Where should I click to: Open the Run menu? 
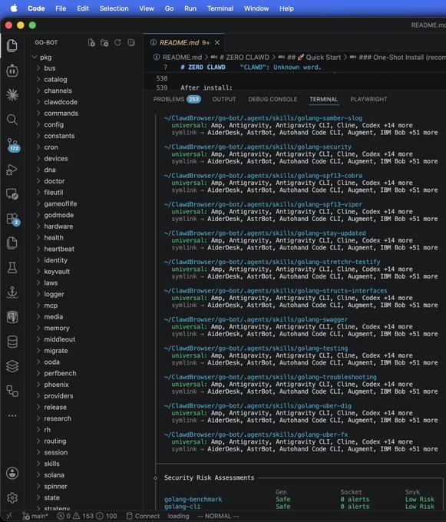pyautogui.click(x=190, y=8)
